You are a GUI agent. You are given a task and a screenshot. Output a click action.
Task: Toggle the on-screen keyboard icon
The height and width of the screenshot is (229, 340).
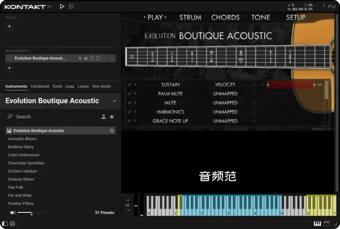click(317, 223)
